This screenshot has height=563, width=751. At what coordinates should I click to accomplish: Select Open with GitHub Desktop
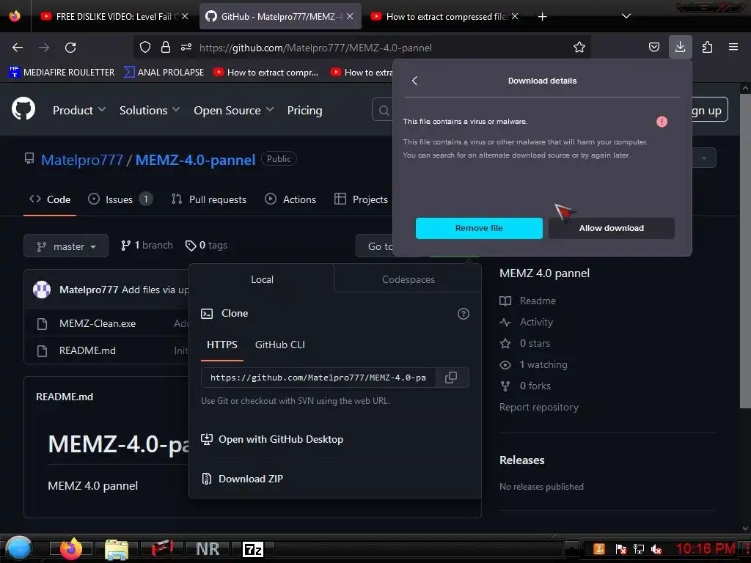[x=272, y=439]
